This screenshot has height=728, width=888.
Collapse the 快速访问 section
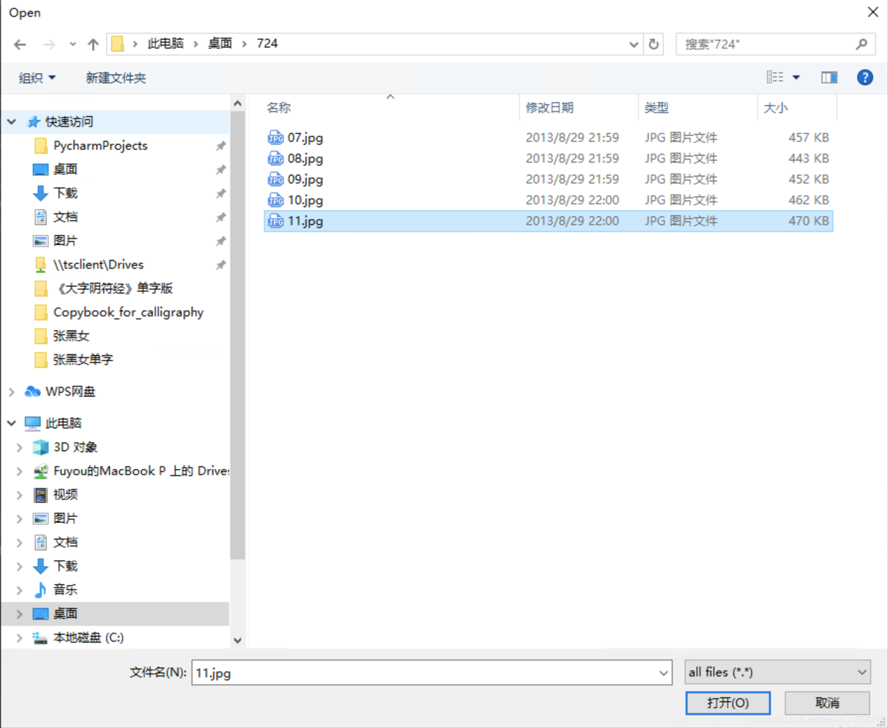tap(12, 121)
